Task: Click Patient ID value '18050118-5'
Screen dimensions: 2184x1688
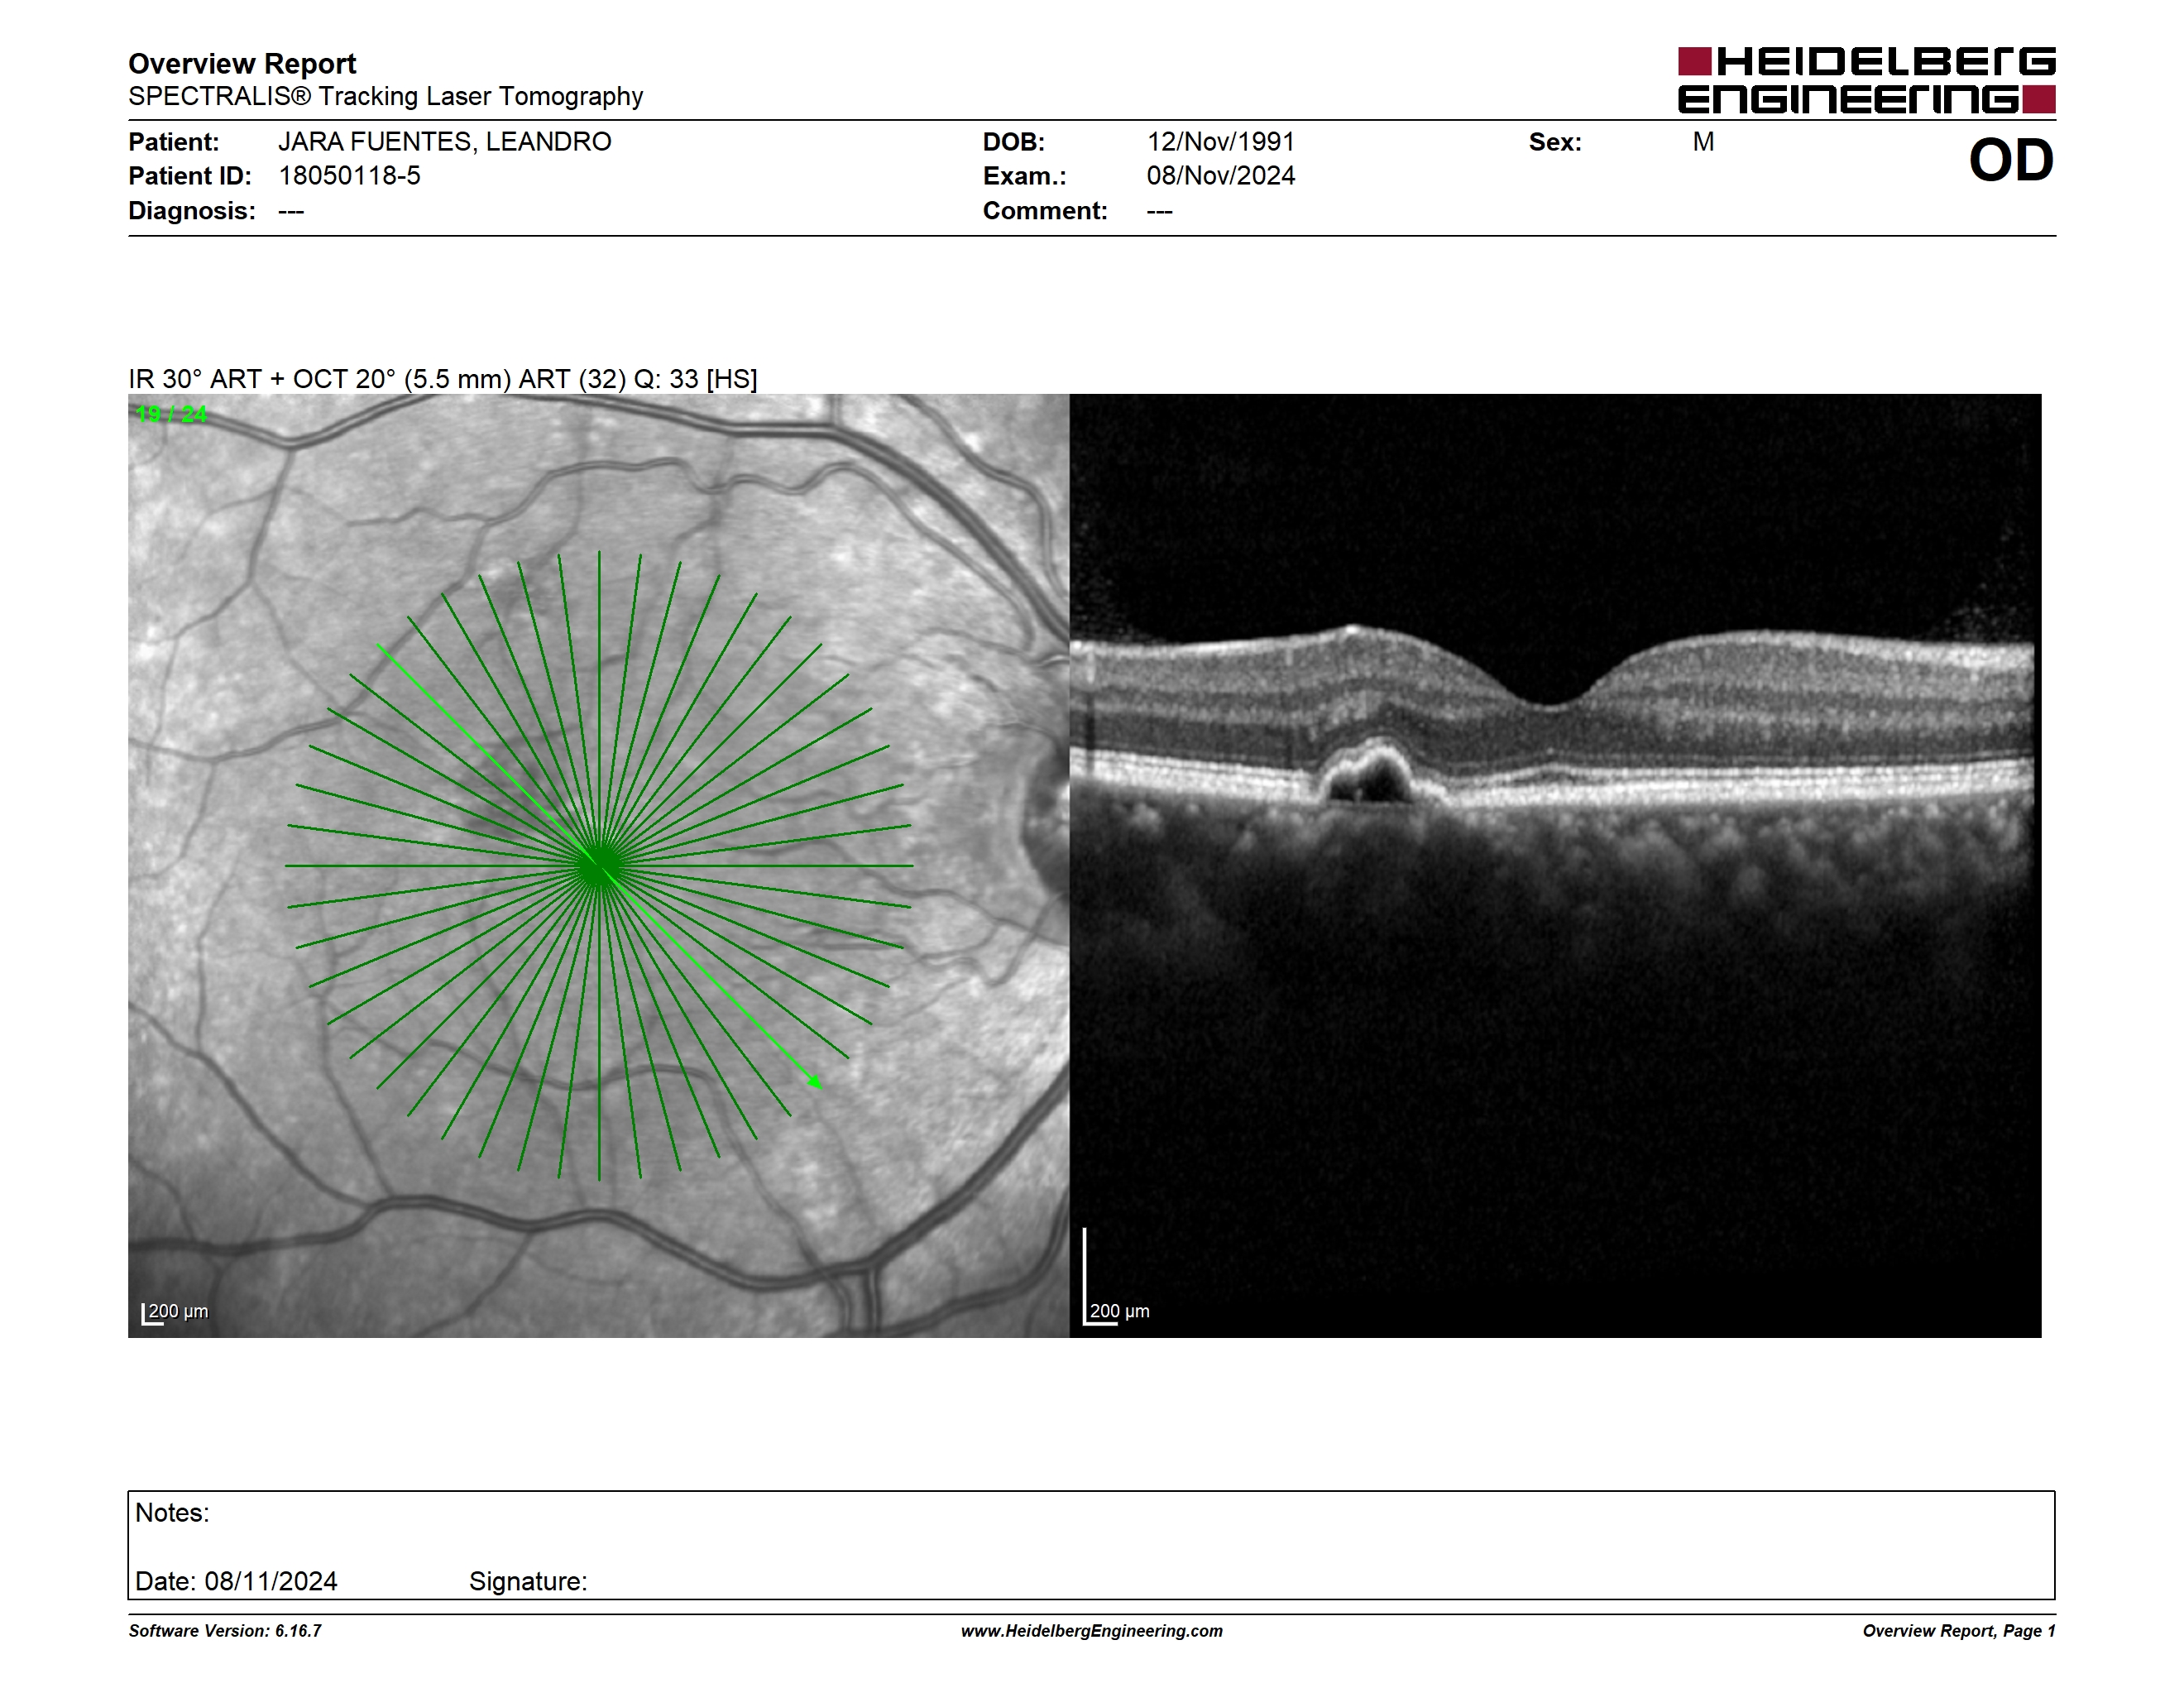Action: [x=349, y=176]
